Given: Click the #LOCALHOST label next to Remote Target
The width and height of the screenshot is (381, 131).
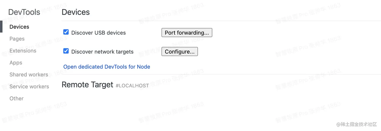Looking at the screenshot, I should pos(132,86).
